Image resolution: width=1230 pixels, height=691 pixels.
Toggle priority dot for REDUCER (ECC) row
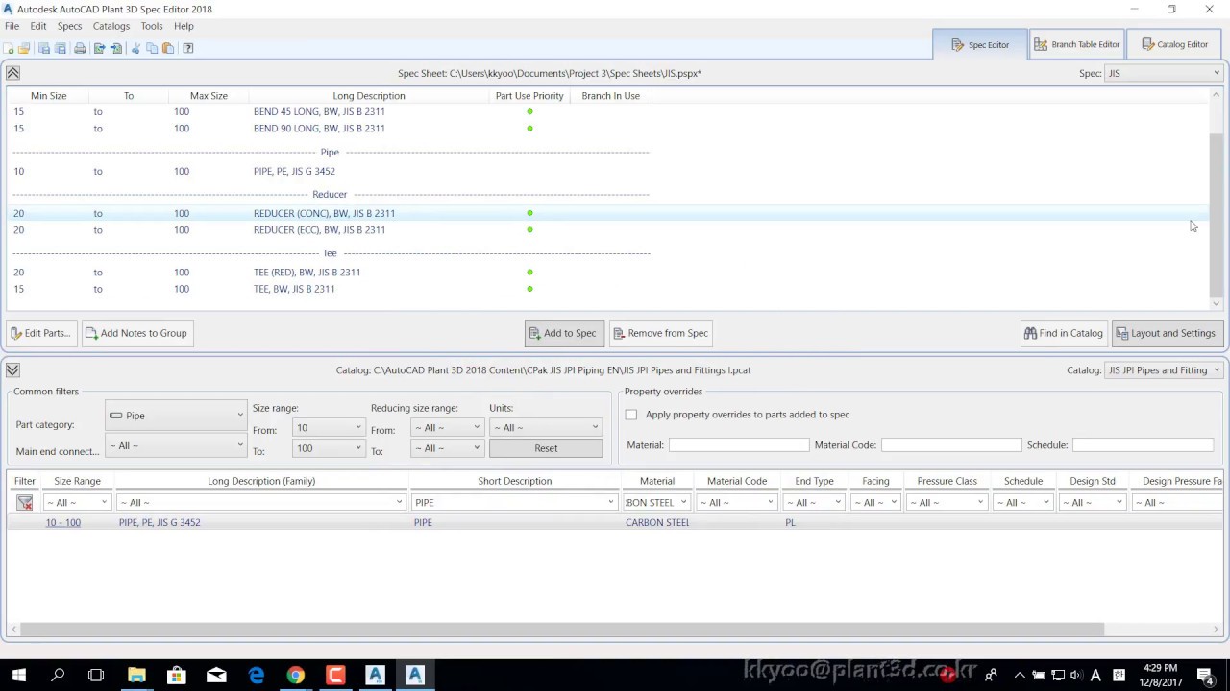pyautogui.click(x=529, y=230)
